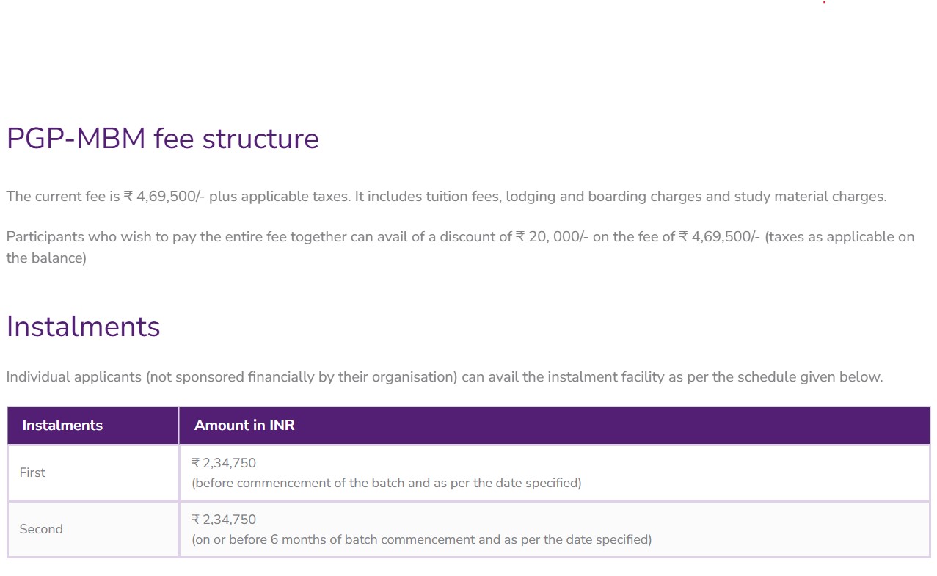Click the "Individual applicants" paragraph start
Screen dimensions: 937x576
tap(73, 377)
